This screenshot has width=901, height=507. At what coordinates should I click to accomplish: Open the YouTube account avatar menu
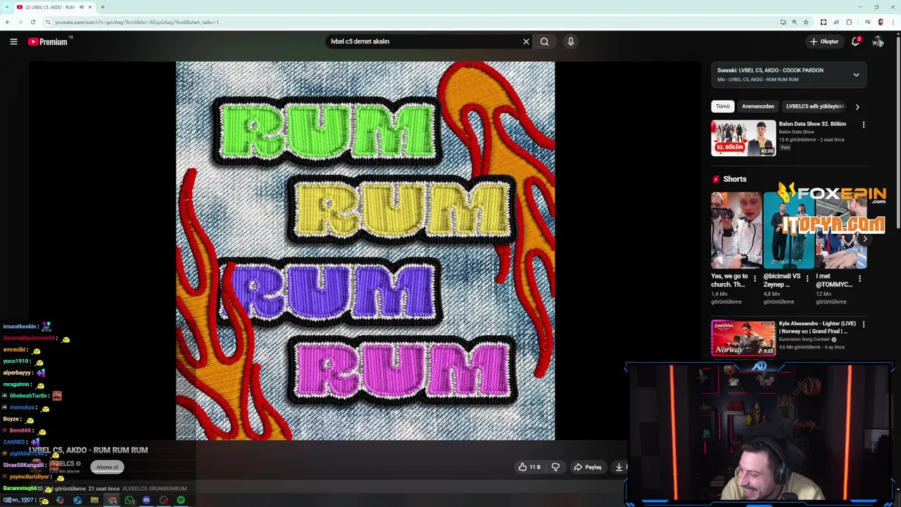[878, 42]
